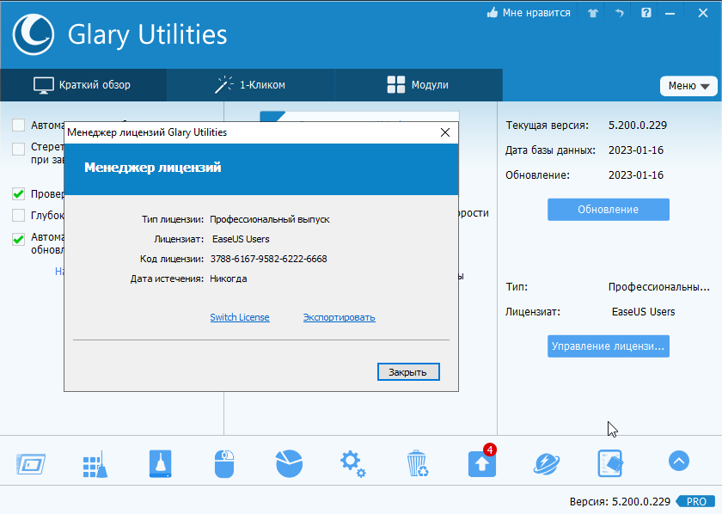Click the "Менеджер лицензий" blue header heading

click(153, 168)
